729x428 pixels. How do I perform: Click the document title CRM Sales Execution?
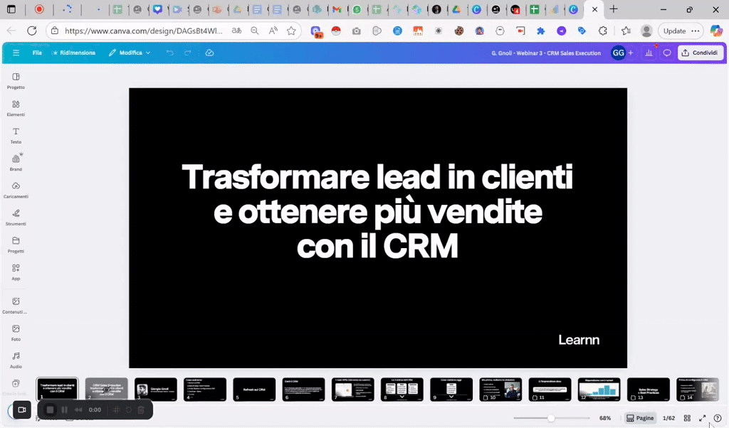pyautogui.click(x=546, y=53)
